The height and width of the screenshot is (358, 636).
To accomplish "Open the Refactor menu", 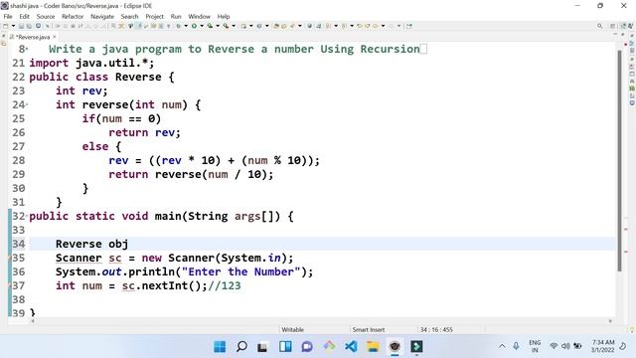I will tap(73, 16).
